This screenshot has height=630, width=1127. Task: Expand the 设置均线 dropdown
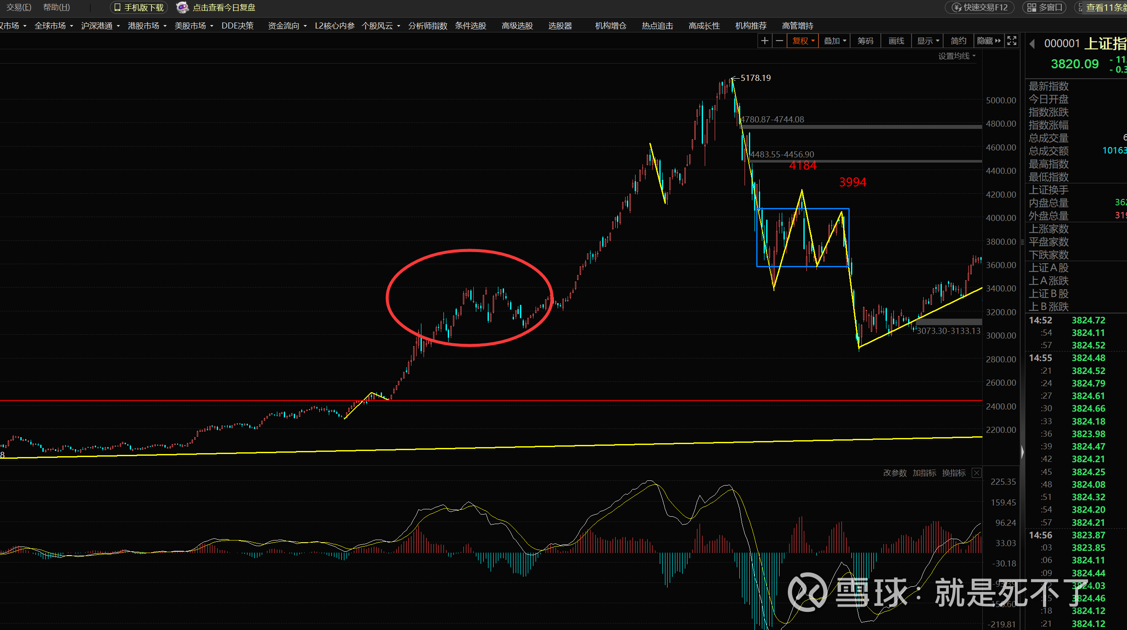pyautogui.click(x=957, y=56)
